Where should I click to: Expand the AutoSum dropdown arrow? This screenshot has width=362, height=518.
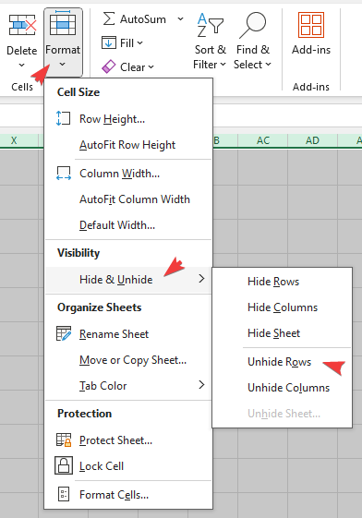pos(180,18)
